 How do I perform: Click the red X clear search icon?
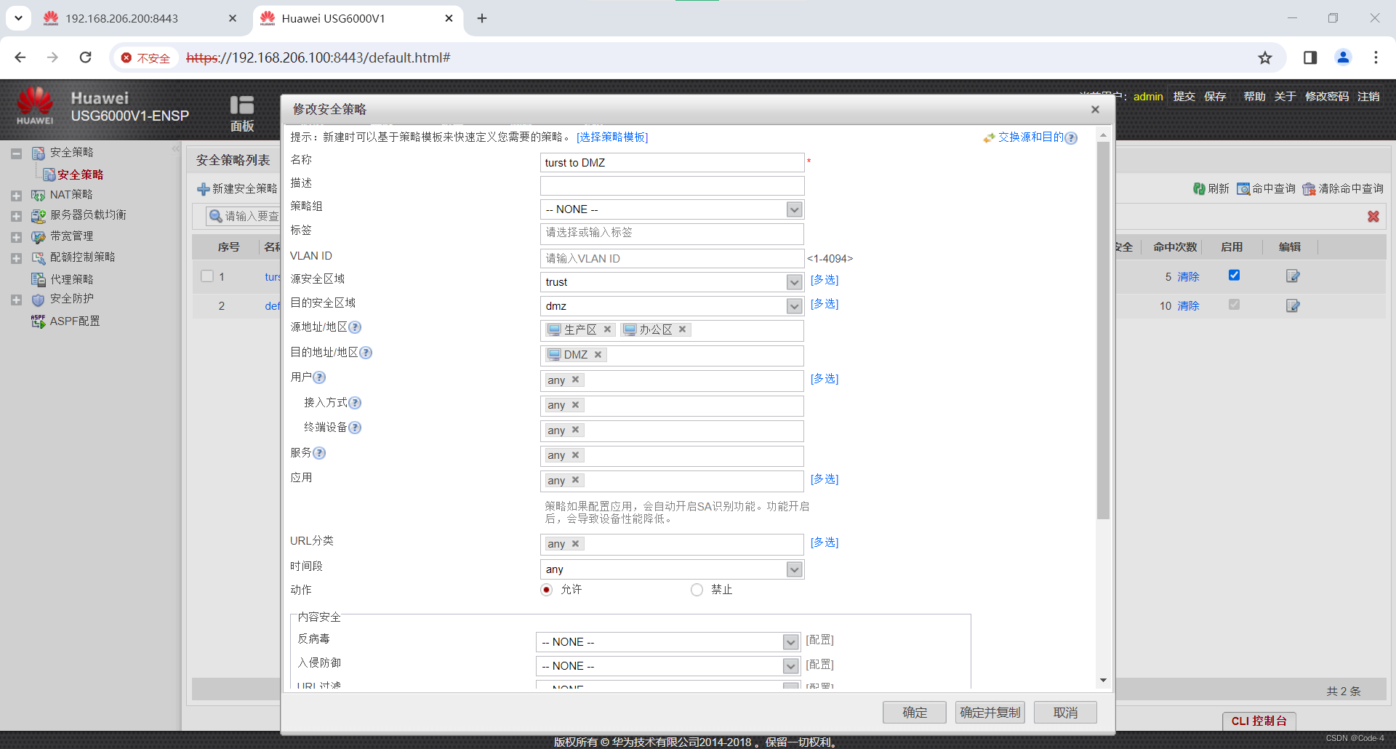(x=1373, y=217)
